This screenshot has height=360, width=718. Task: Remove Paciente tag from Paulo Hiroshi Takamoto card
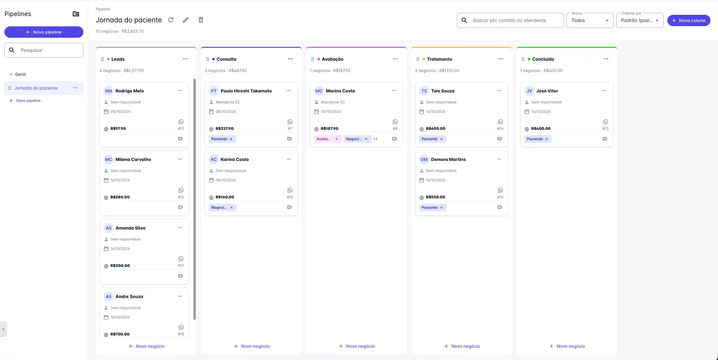pos(231,139)
